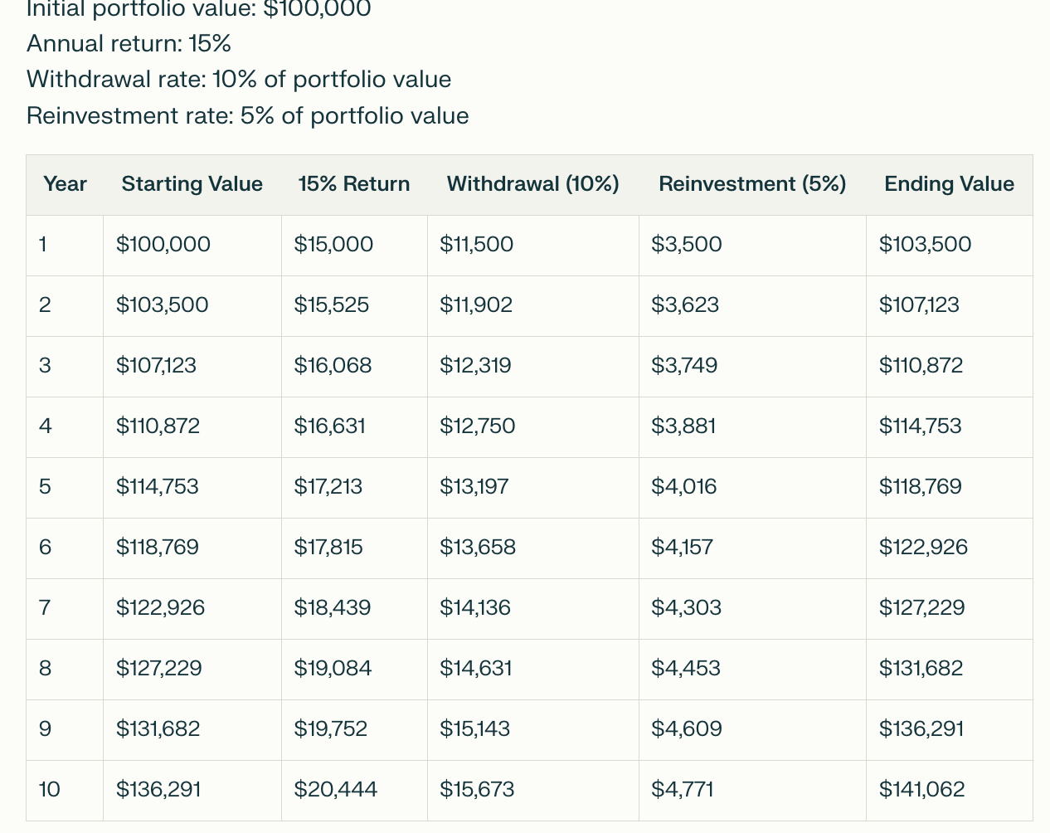Image resolution: width=1050 pixels, height=833 pixels.
Task: Click the $12,319 withdrawal cell
Action: (x=475, y=366)
